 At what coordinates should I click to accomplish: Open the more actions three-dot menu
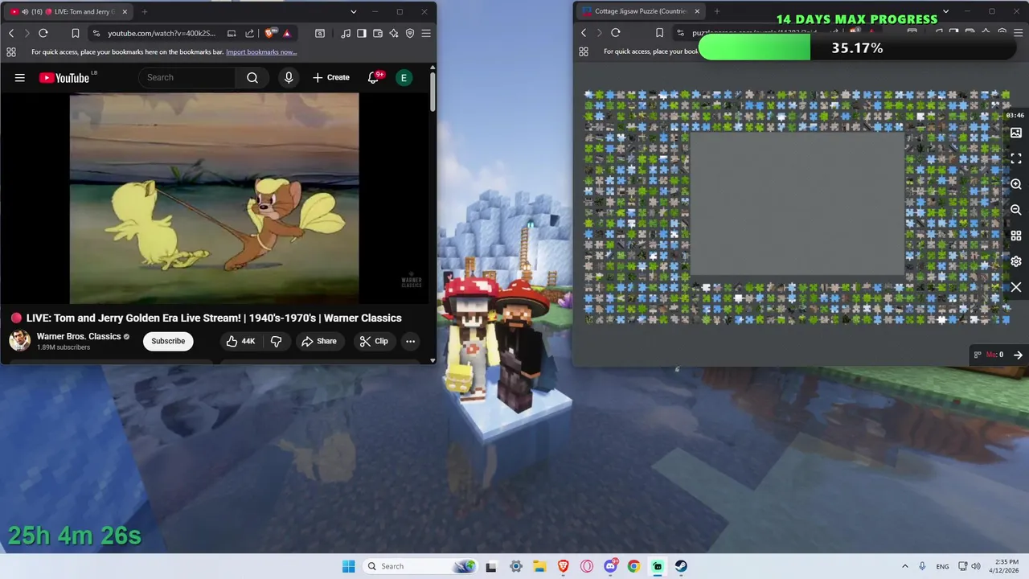(x=410, y=341)
